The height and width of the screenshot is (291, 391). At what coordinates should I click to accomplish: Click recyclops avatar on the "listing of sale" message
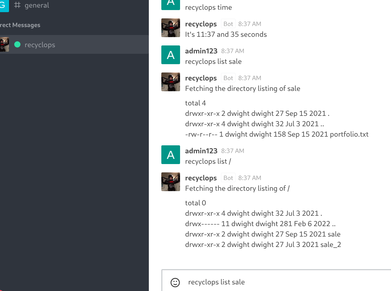[x=171, y=82]
